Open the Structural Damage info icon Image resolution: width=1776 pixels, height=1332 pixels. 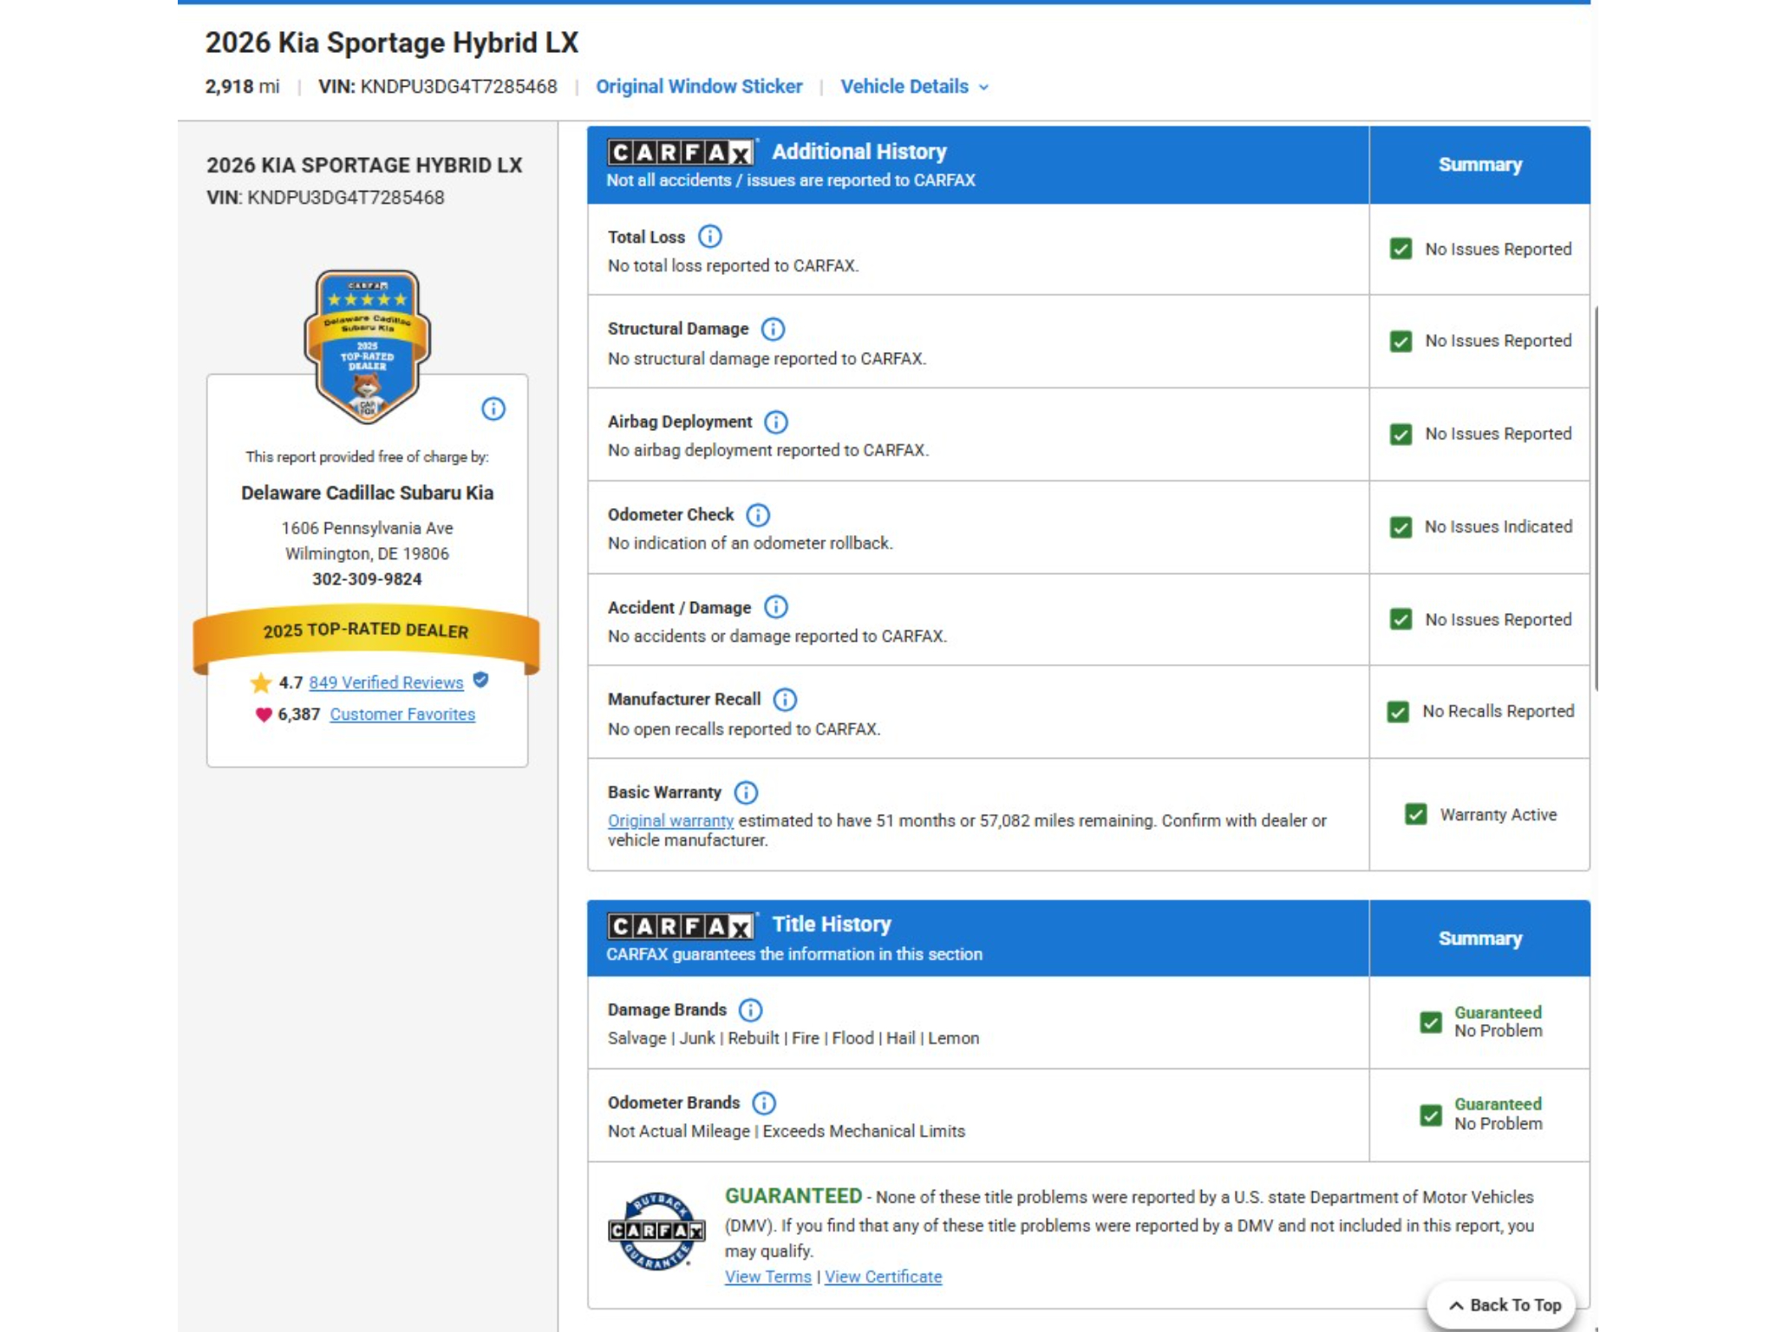(773, 330)
